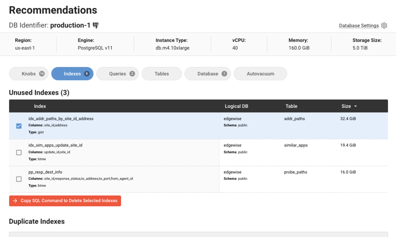The image size is (396, 237).
Task: Click the Indexes count badge showing 8
Action: 87,74
